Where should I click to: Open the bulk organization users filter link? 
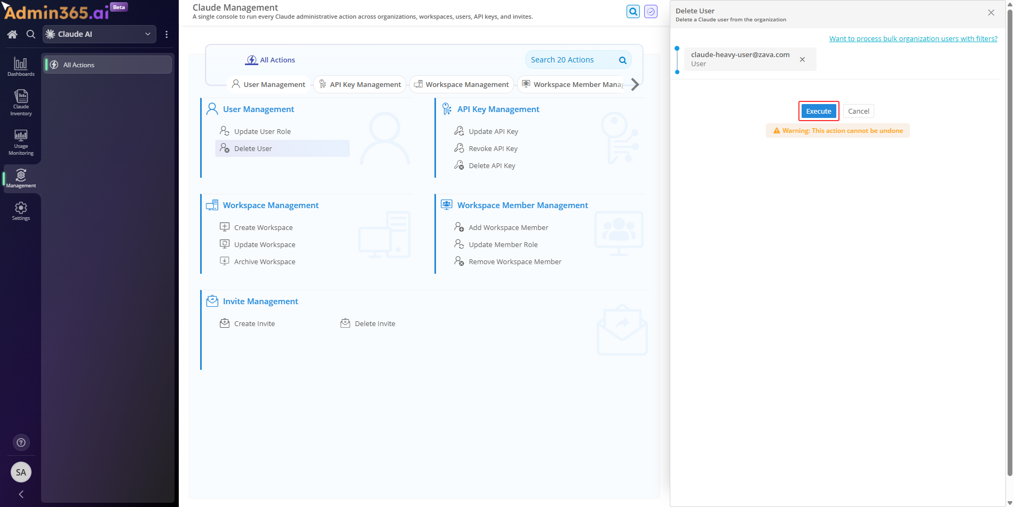coord(913,38)
